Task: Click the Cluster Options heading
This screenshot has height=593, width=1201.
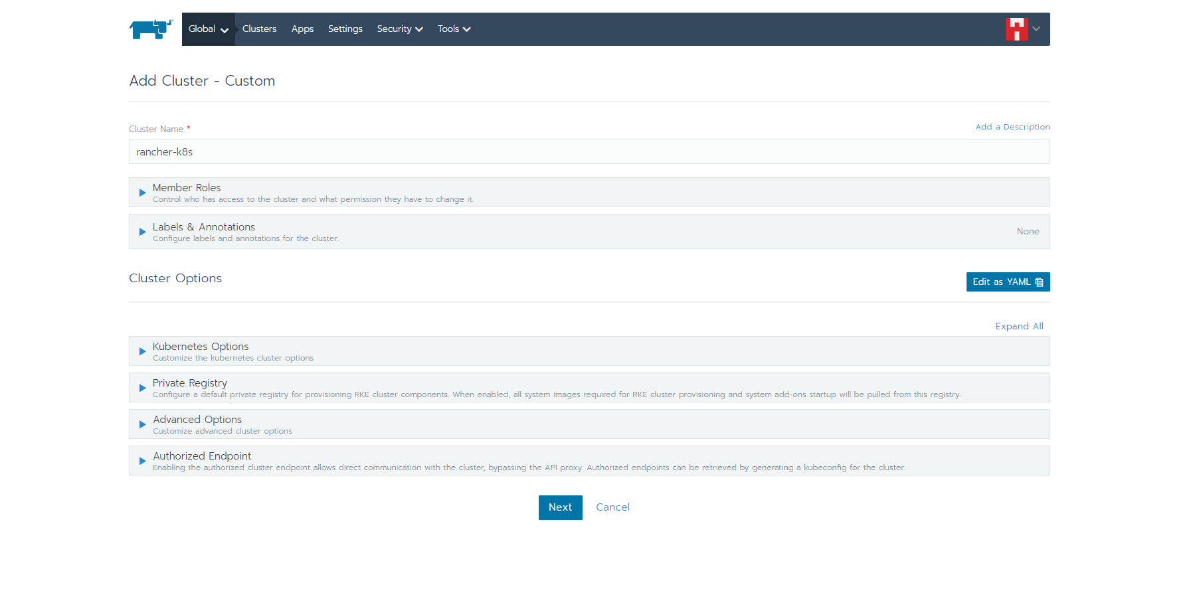Action: [x=175, y=278]
